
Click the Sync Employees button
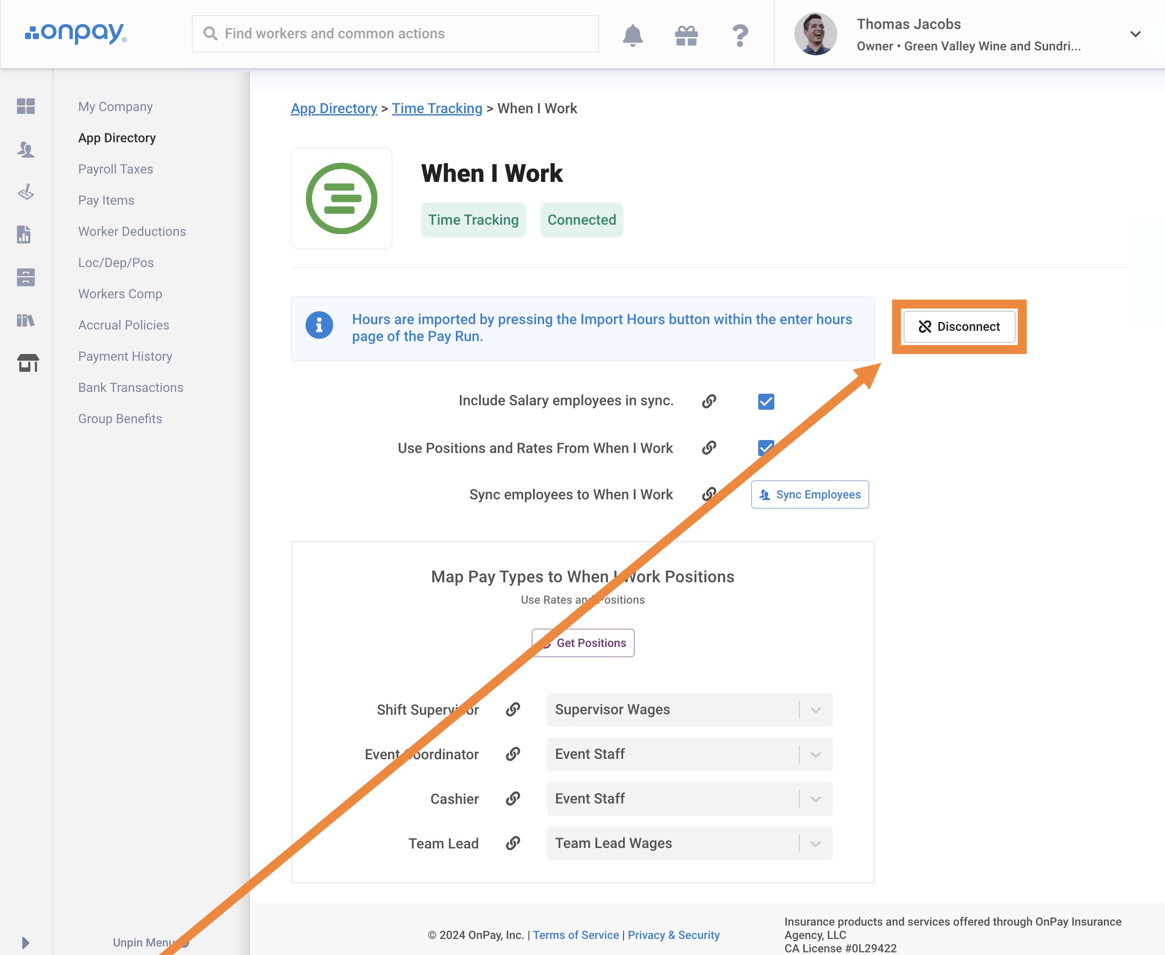pos(810,494)
